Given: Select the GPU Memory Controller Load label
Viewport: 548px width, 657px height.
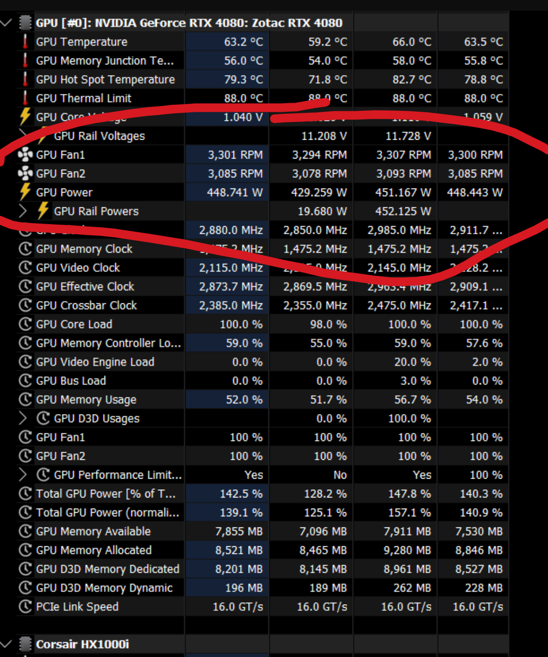Looking at the screenshot, I should [109, 343].
